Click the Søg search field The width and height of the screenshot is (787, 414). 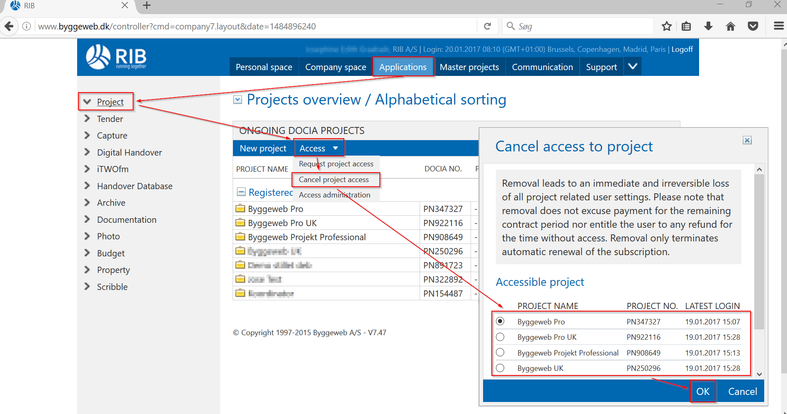(x=581, y=27)
